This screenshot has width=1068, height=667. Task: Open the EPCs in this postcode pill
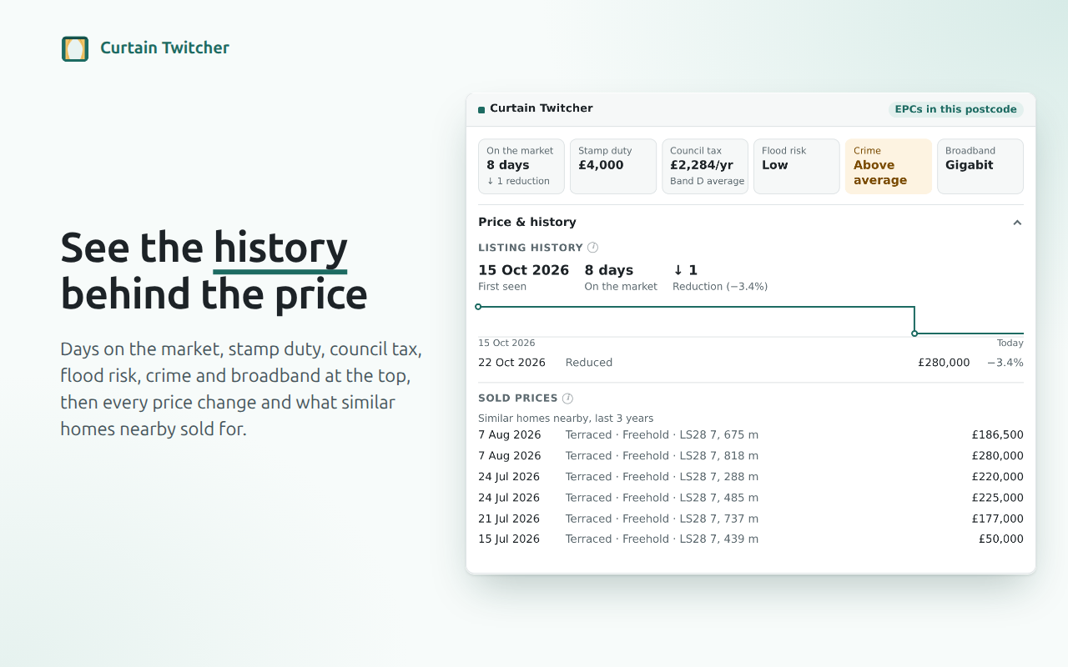(x=956, y=109)
